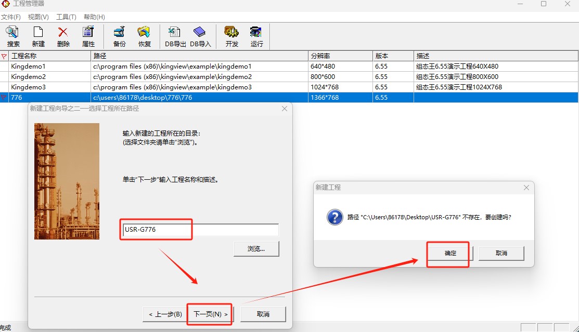Open the 文件(F) menu

point(11,17)
